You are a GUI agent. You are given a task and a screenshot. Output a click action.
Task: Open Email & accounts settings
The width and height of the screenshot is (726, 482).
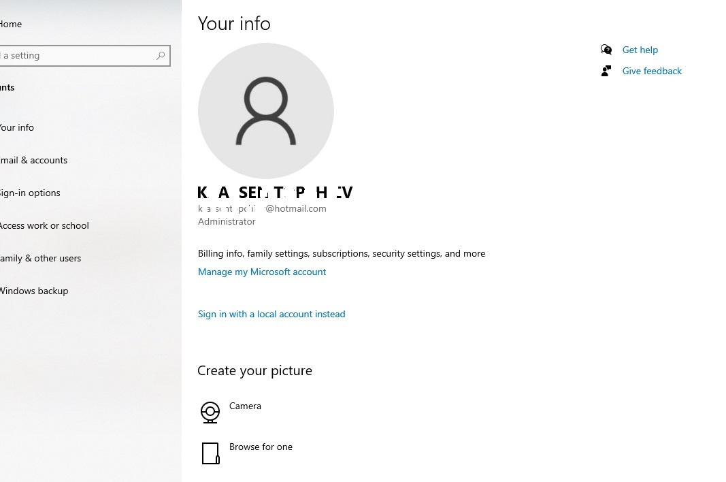coord(33,160)
